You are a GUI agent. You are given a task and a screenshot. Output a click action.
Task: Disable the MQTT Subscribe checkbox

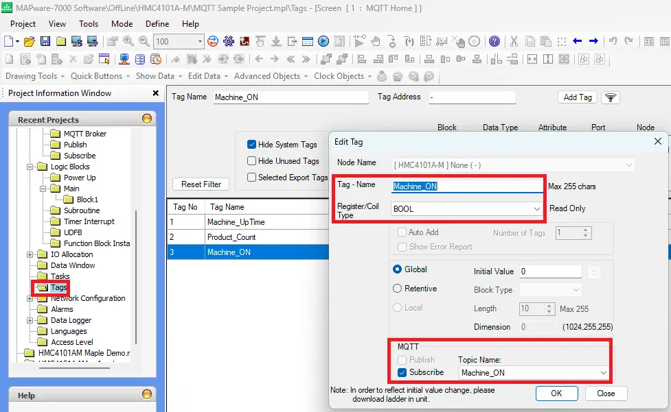tap(402, 372)
